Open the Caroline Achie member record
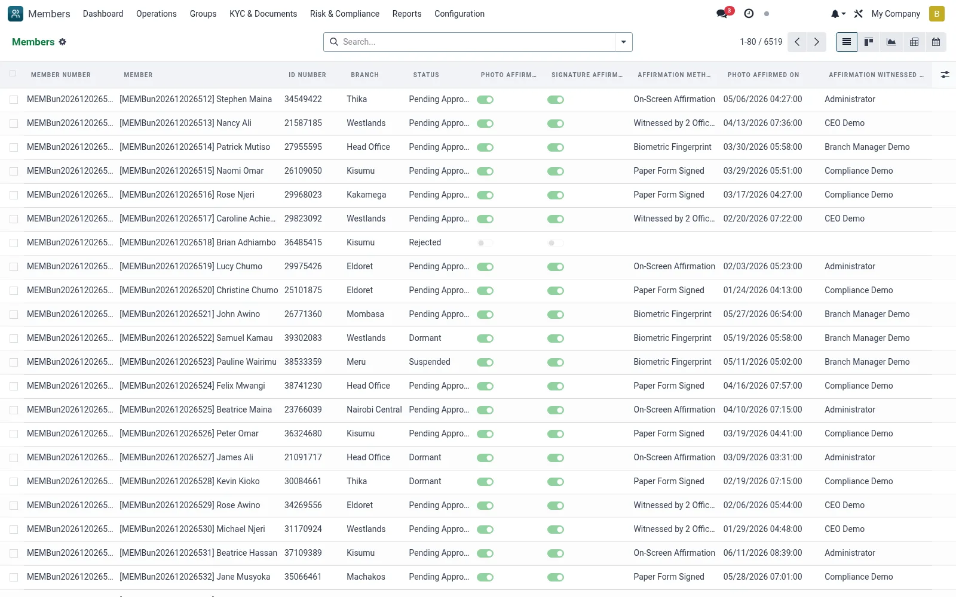The height and width of the screenshot is (597, 956). pos(198,219)
